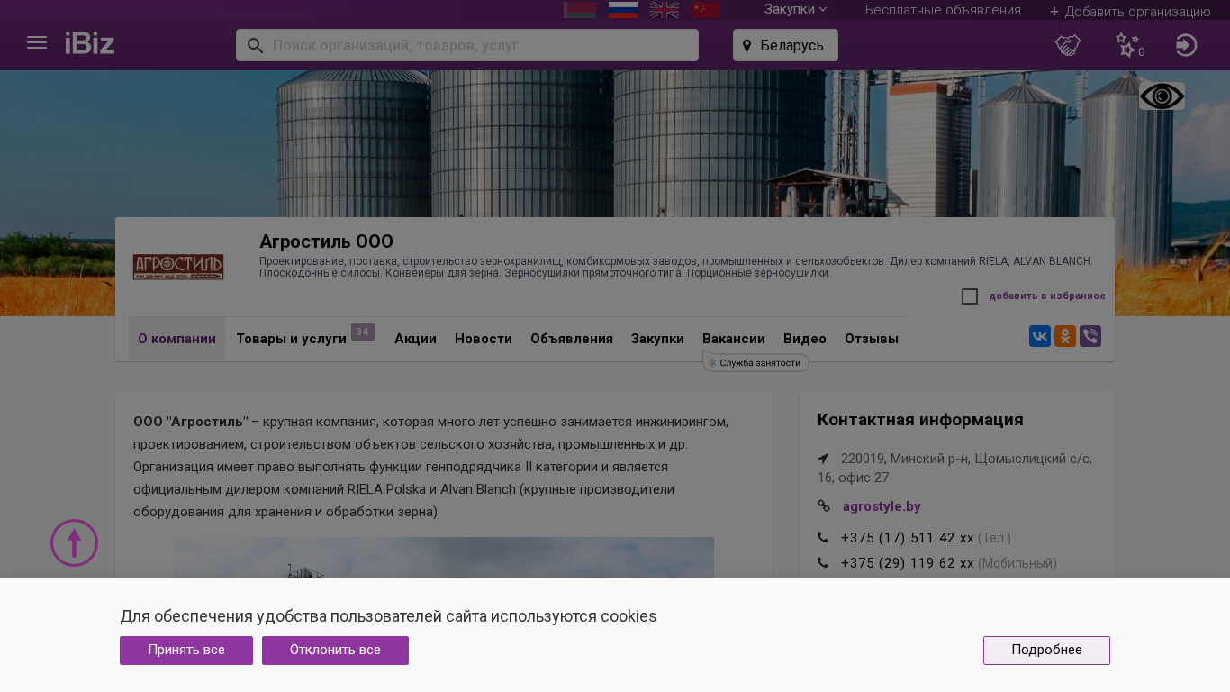Open the agrostyle.by website link

click(882, 506)
